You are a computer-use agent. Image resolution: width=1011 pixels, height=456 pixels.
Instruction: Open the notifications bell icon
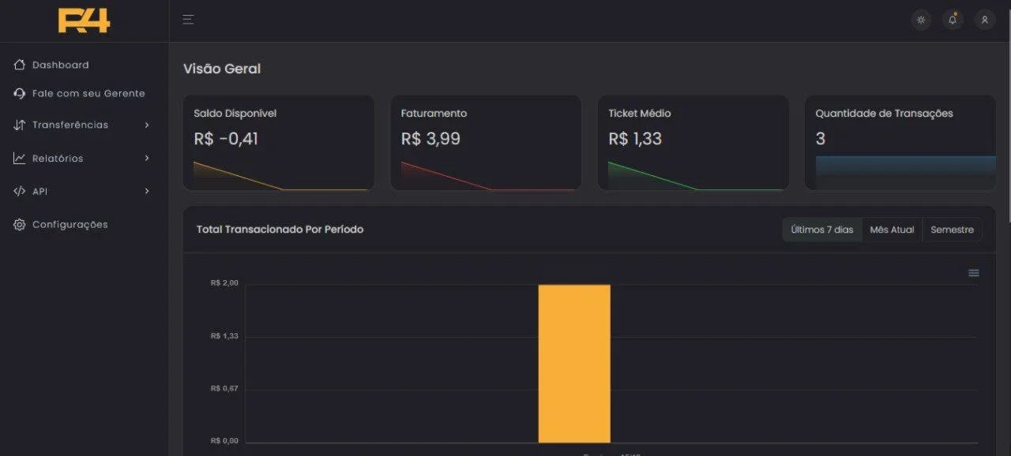pyautogui.click(x=953, y=20)
